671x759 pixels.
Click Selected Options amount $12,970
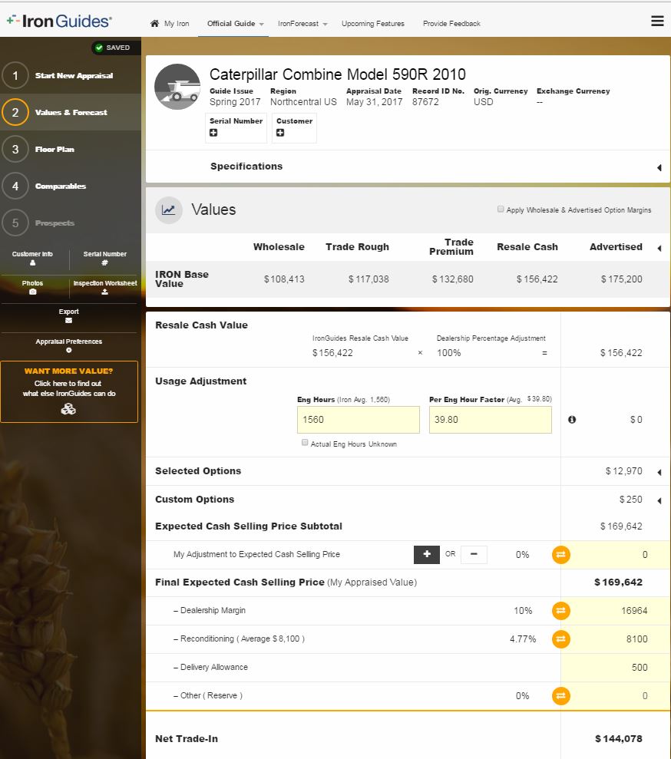coord(623,471)
